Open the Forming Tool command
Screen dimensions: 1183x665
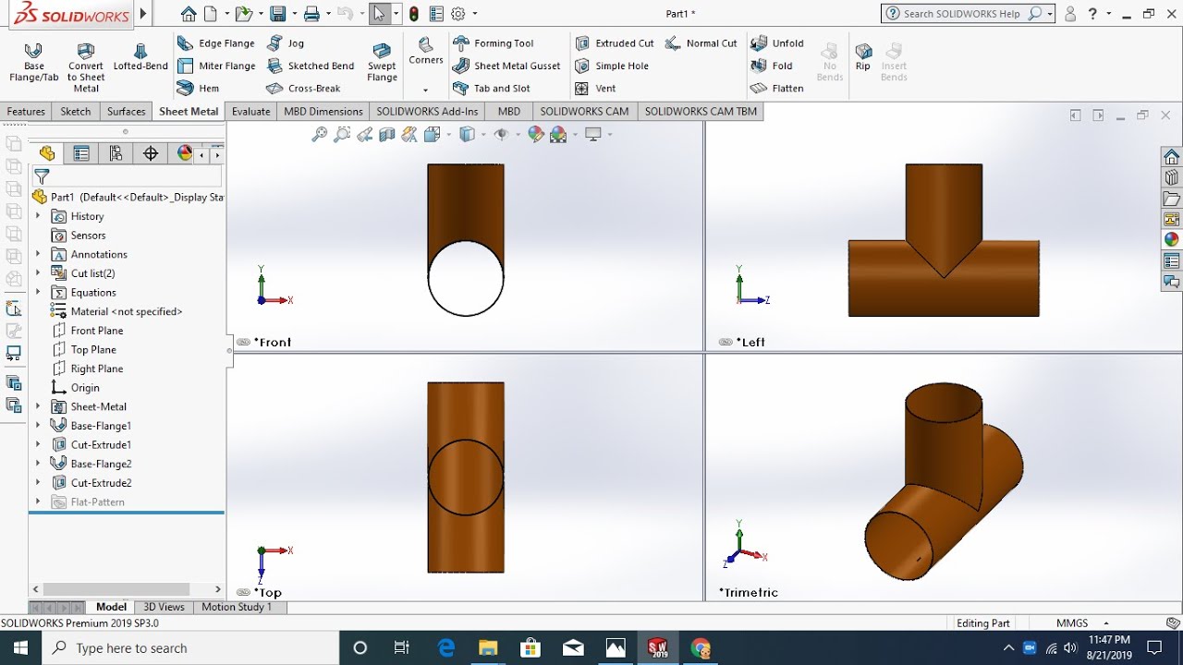[x=494, y=43]
